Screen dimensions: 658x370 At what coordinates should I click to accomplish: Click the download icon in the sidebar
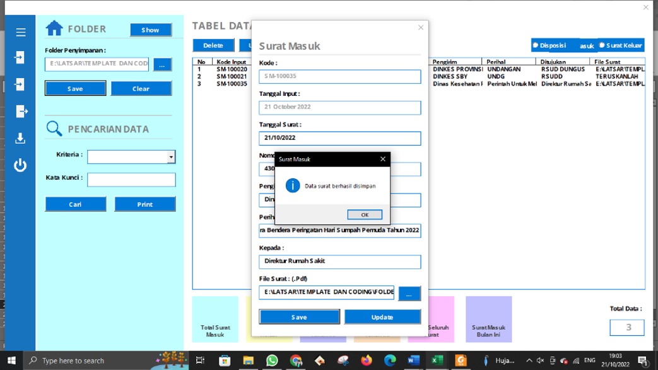pyautogui.click(x=20, y=138)
